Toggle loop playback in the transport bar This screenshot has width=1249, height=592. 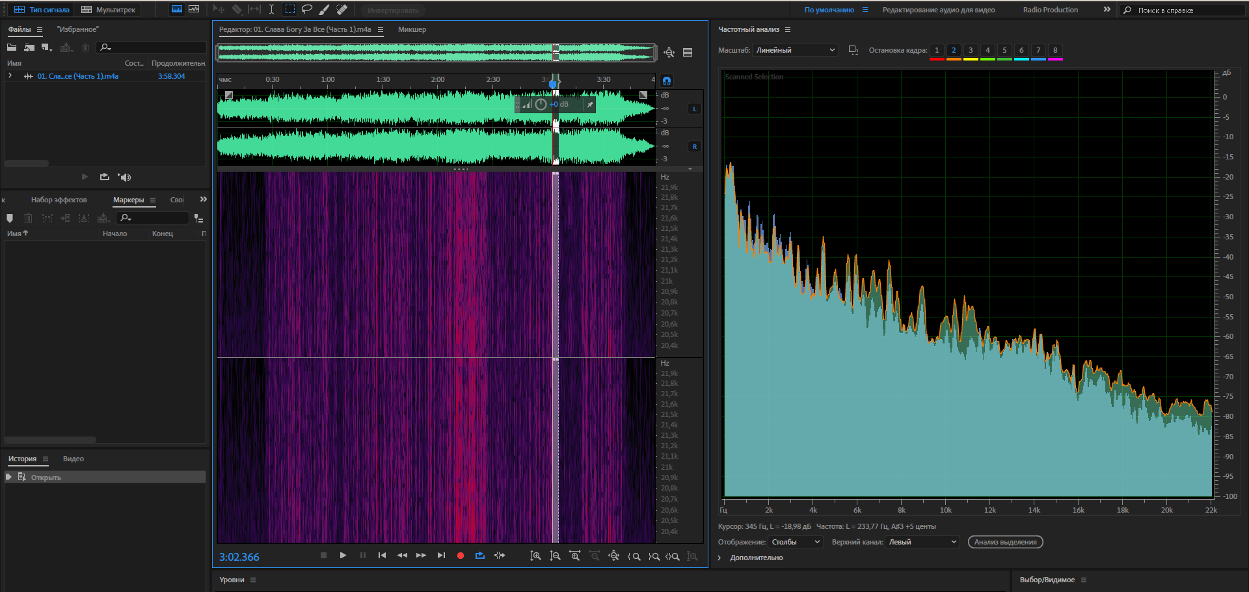click(480, 556)
